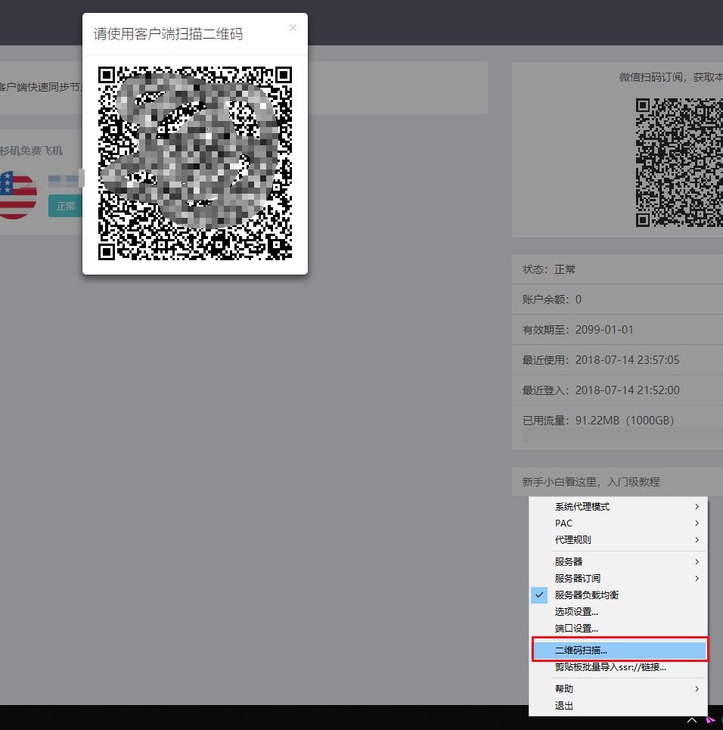Click the green 正常 status button
Screen dimensions: 723x730
coord(65,206)
